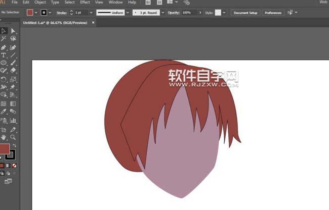Select the Puppet Warp pin tool
The image size is (329, 210).
pyautogui.click(x=13, y=87)
